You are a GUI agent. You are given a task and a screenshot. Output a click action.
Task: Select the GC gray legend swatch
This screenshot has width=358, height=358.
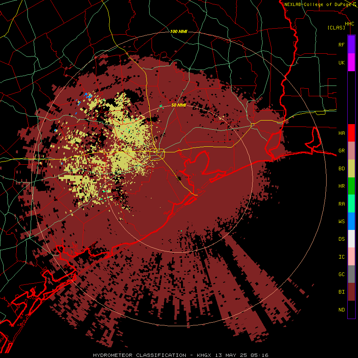click(351, 274)
